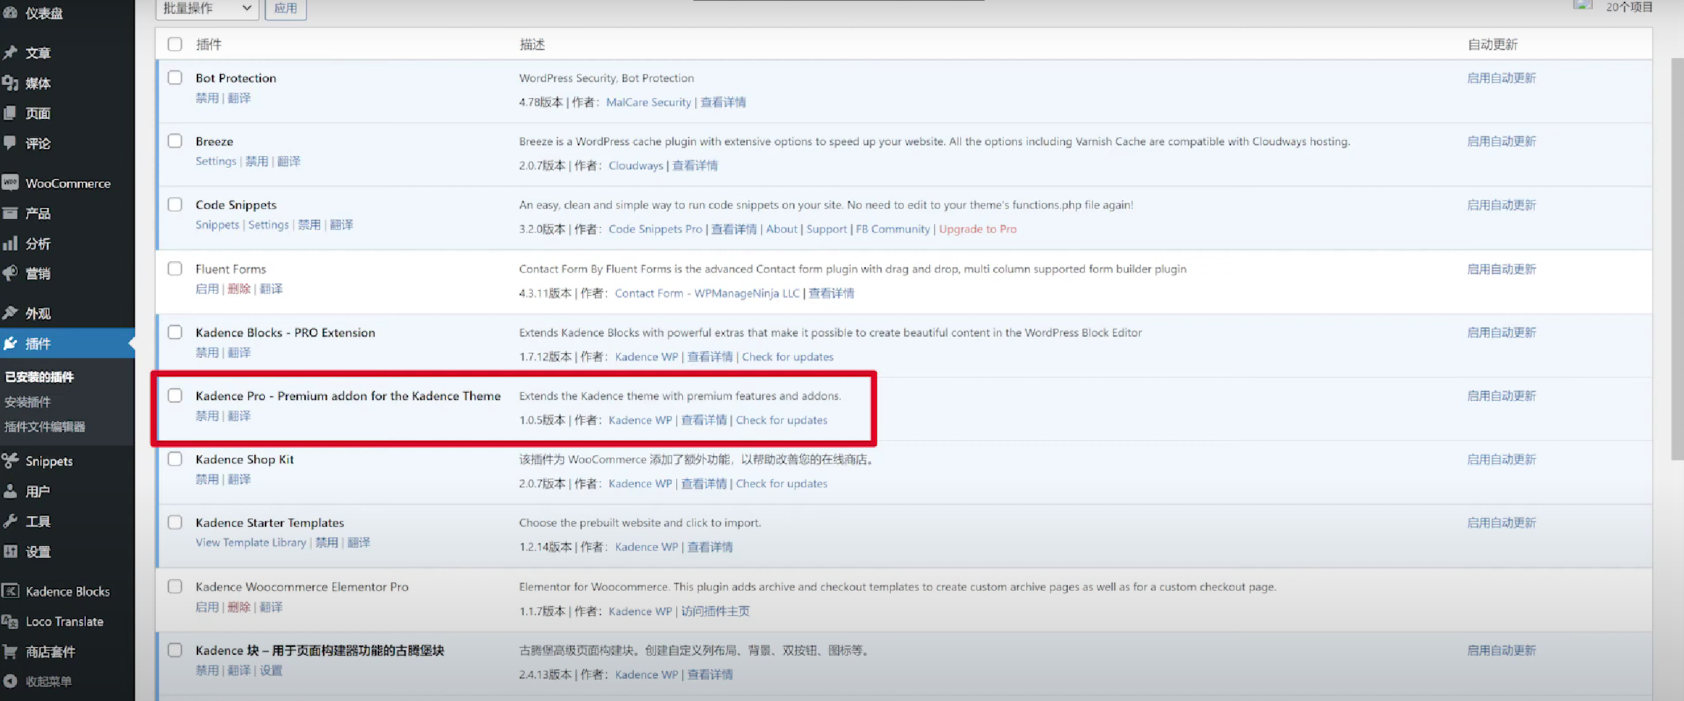Image resolution: width=1684 pixels, height=701 pixels.
Task: Open Loco Translate sidebar icon
Action: pyautogui.click(x=11, y=621)
